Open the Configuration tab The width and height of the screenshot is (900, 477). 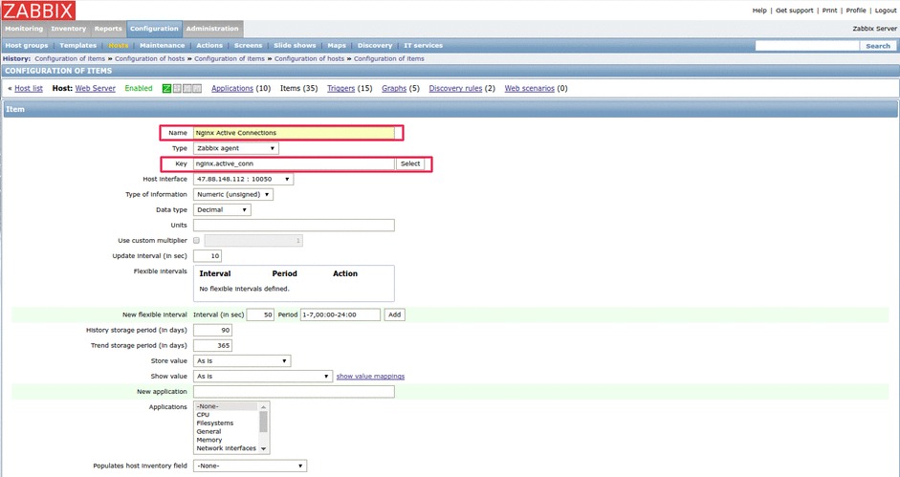[154, 29]
